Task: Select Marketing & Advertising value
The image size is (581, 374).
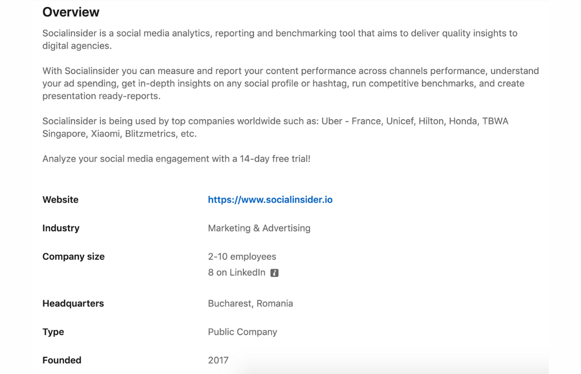Action: tap(259, 228)
